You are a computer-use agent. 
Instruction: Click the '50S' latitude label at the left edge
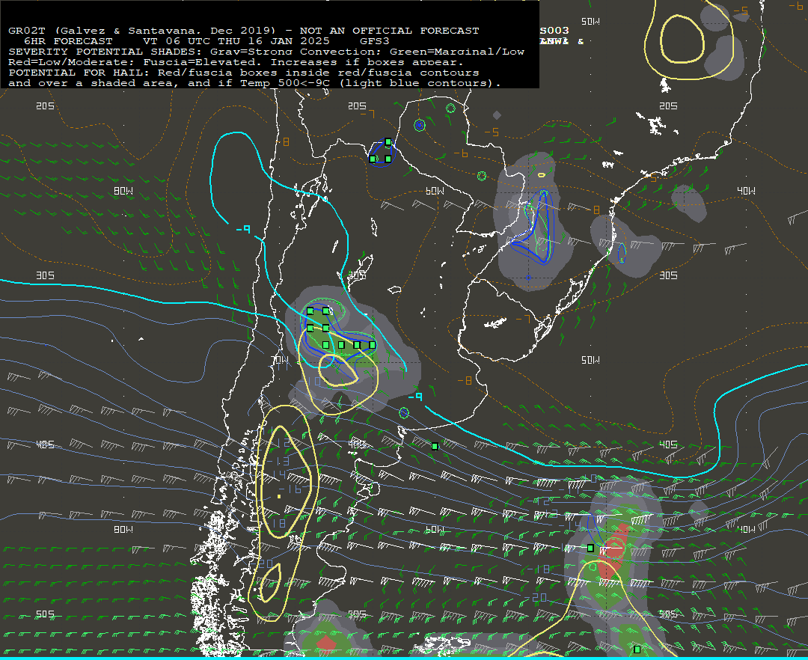tap(45, 614)
